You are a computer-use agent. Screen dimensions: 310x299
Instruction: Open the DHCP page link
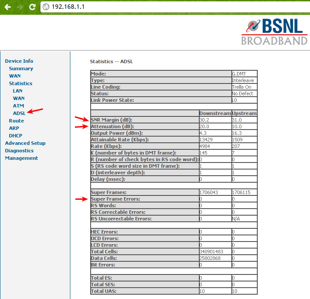pos(15,136)
